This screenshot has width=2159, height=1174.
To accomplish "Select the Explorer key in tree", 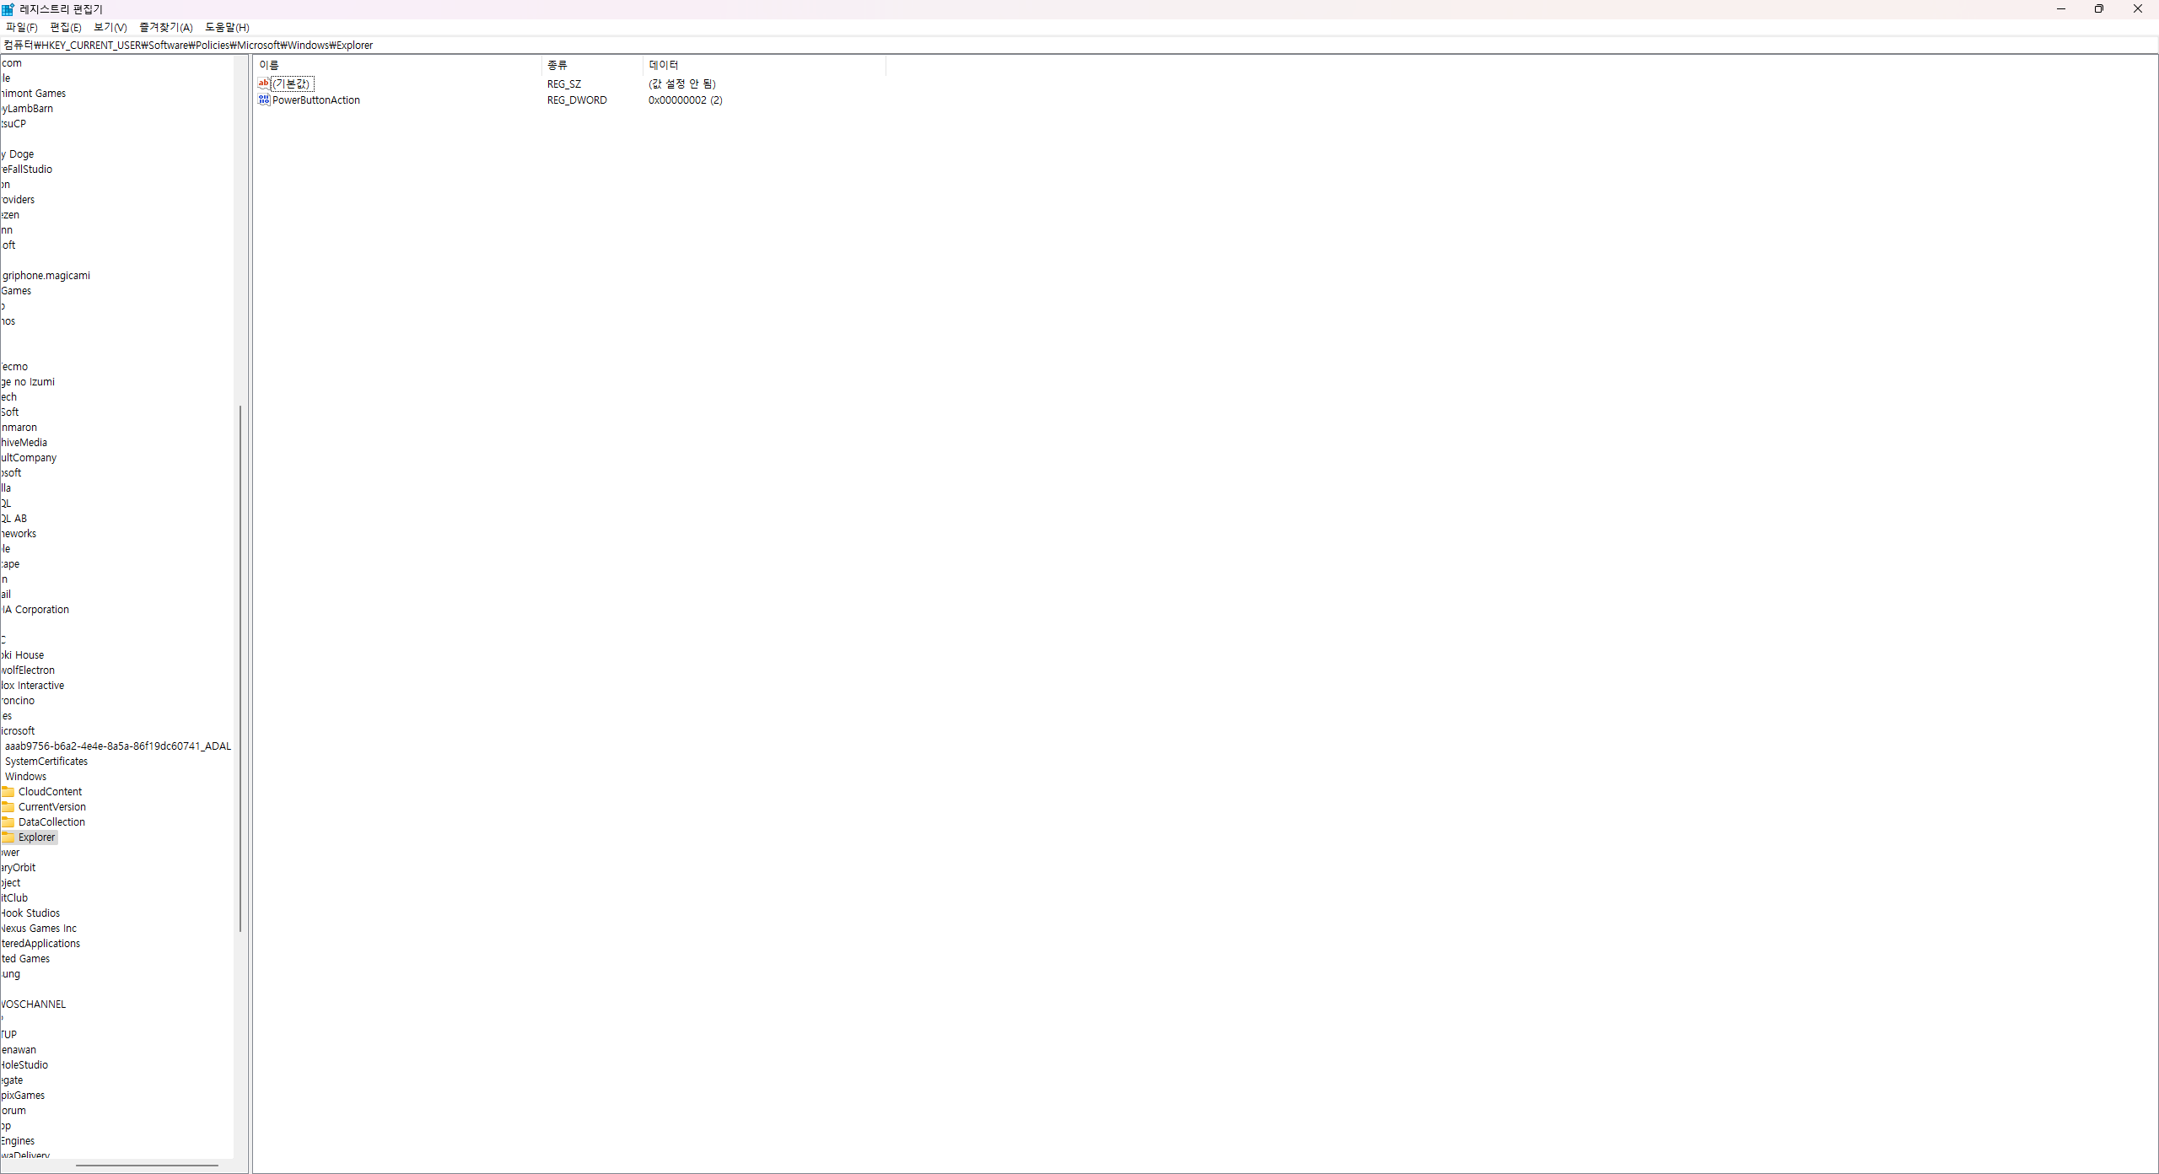I will 36,837.
